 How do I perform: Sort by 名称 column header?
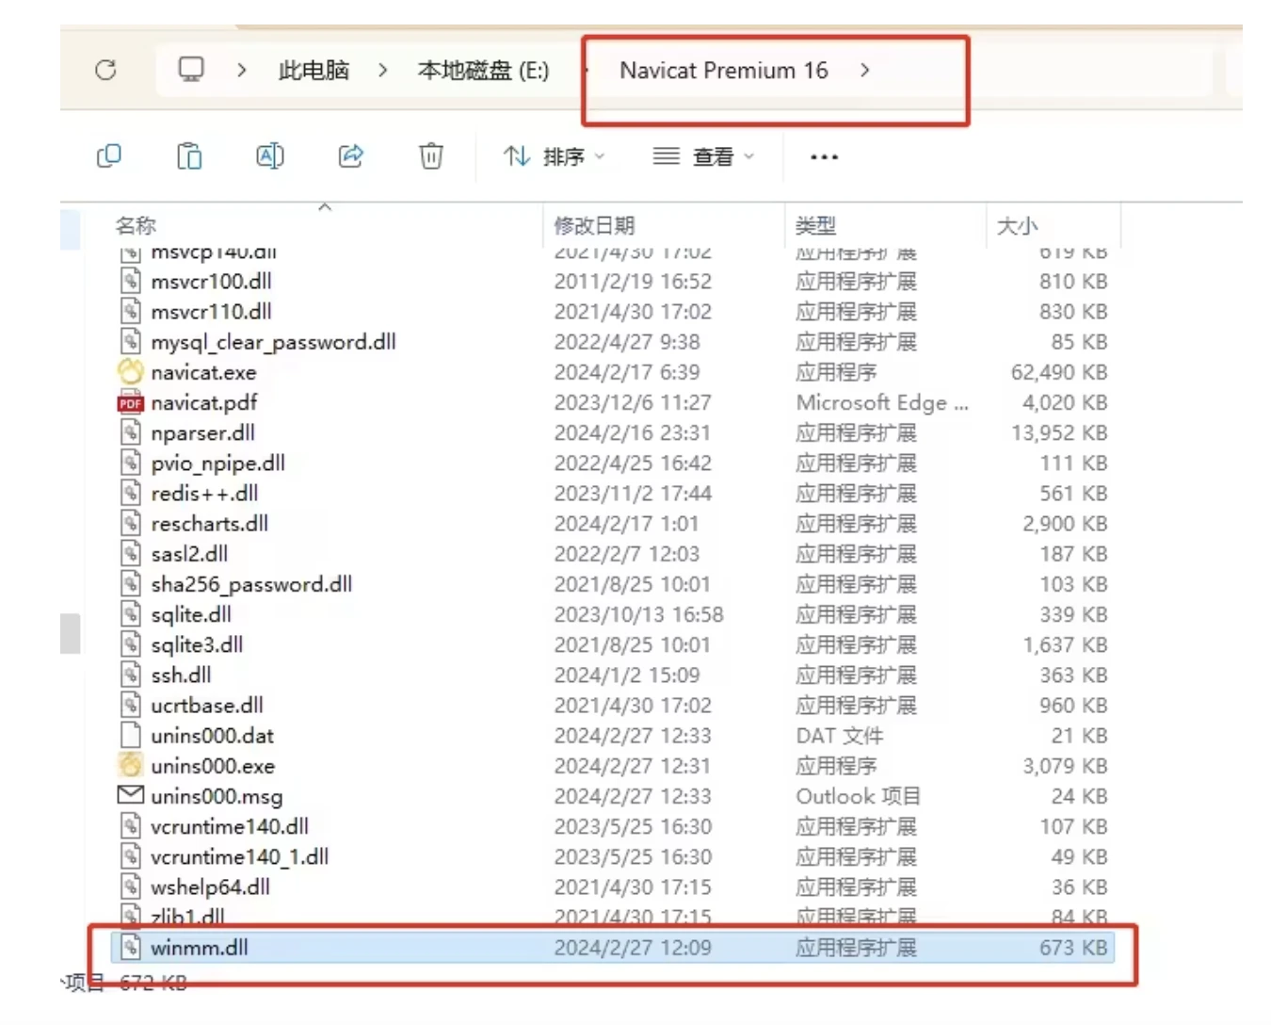pyautogui.click(x=136, y=225)
